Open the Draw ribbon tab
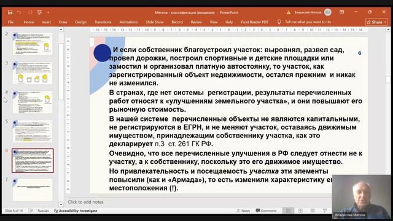Viewport: 393px width, 221px height. pos(63,22)
